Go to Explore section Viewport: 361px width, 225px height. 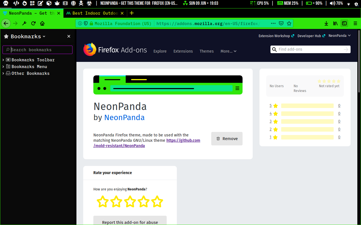(x=160, y=51)
